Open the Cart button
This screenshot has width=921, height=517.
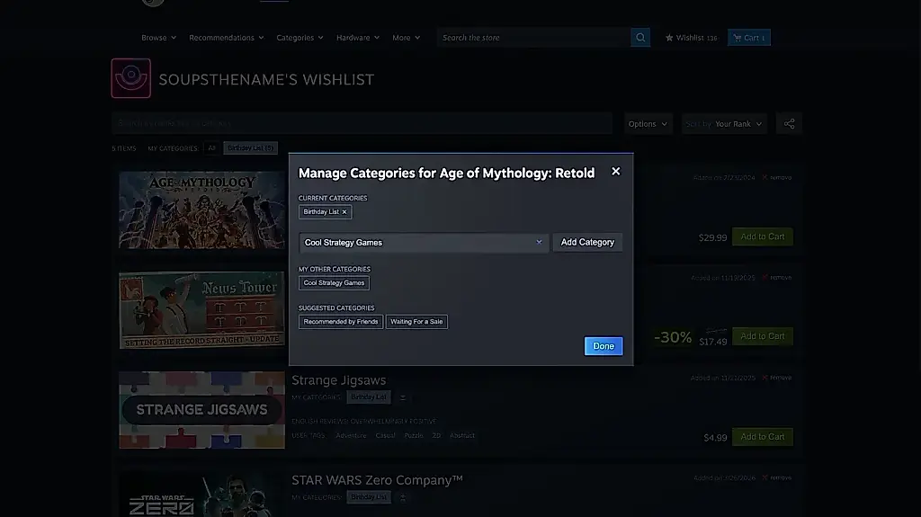(x=749, y=38)
